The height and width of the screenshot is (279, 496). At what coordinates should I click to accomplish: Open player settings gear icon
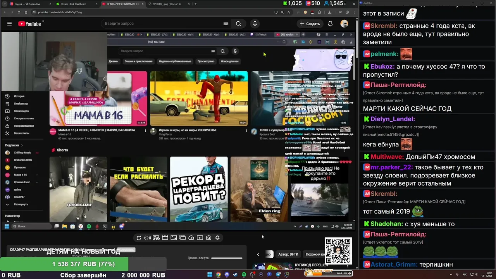[217, 238]
